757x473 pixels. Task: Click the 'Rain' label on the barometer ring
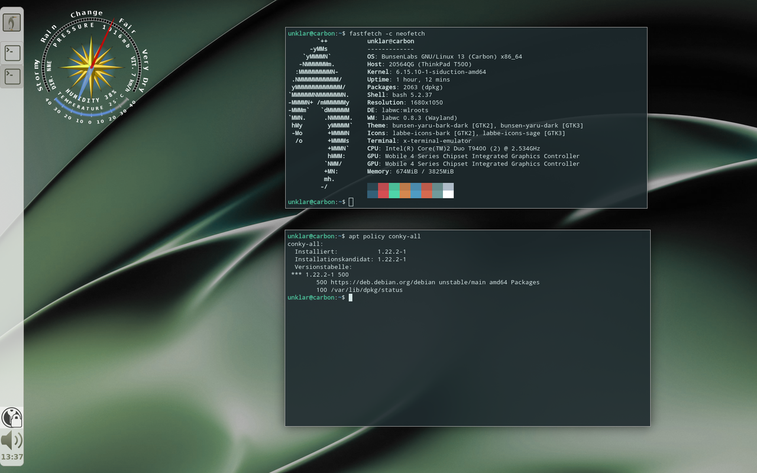click(48, 34)
